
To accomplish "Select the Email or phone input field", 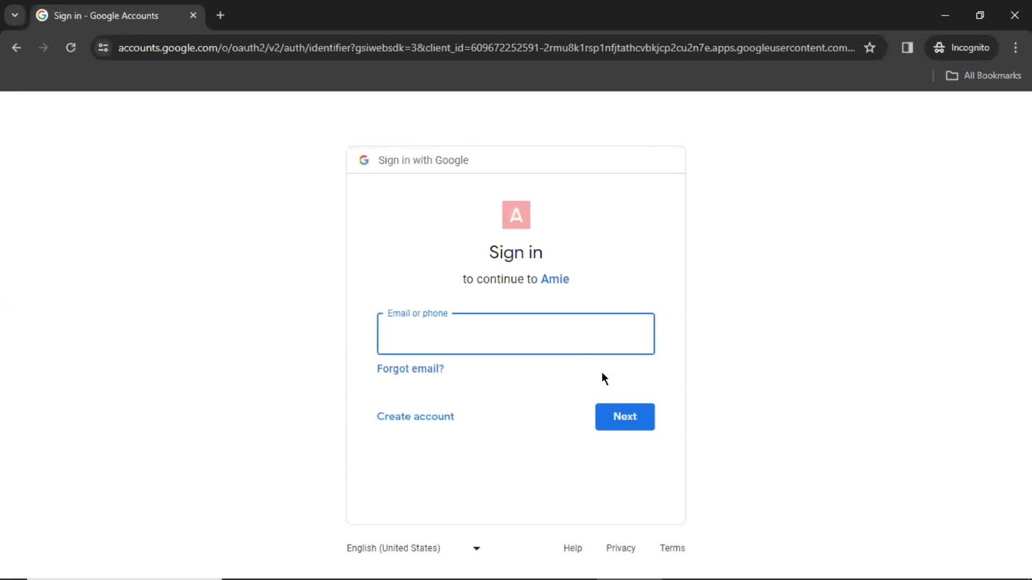I will 516,333.
